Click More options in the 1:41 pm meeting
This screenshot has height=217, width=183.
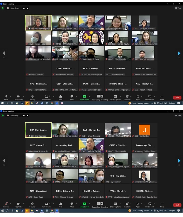coord(162,205)
